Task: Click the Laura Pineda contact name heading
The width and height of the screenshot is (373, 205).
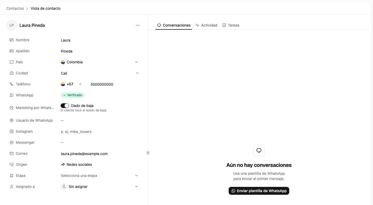Action: tap(32, 25)
